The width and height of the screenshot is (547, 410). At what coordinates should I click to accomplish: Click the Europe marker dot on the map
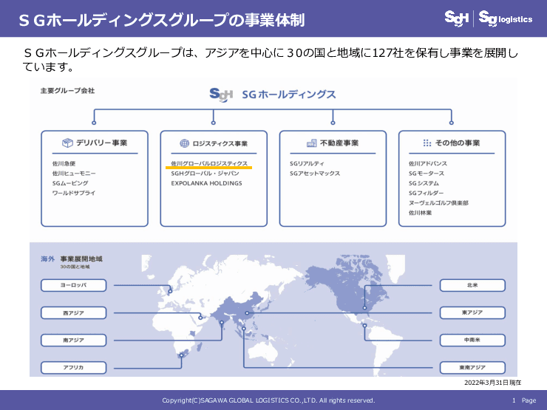[x=170, y=291]
